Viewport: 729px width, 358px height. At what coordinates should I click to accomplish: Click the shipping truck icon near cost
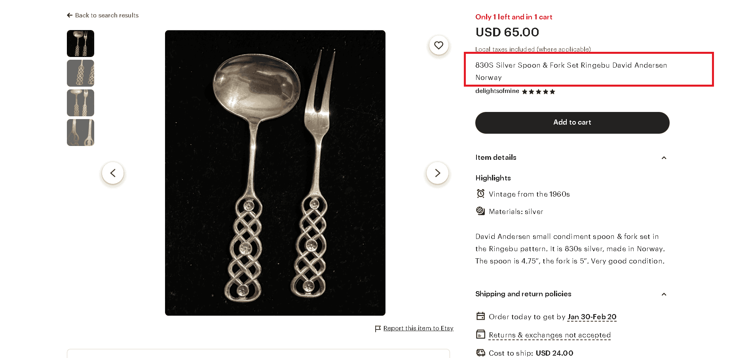(x=480, y=352)
